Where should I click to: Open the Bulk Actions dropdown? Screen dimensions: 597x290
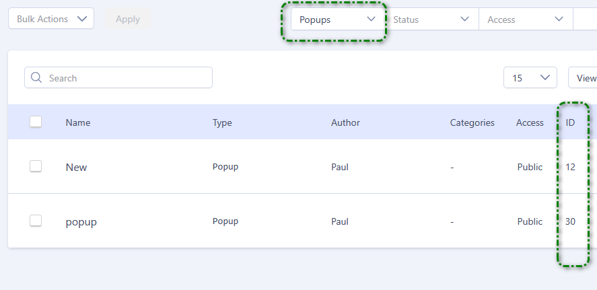pos(51,19)
